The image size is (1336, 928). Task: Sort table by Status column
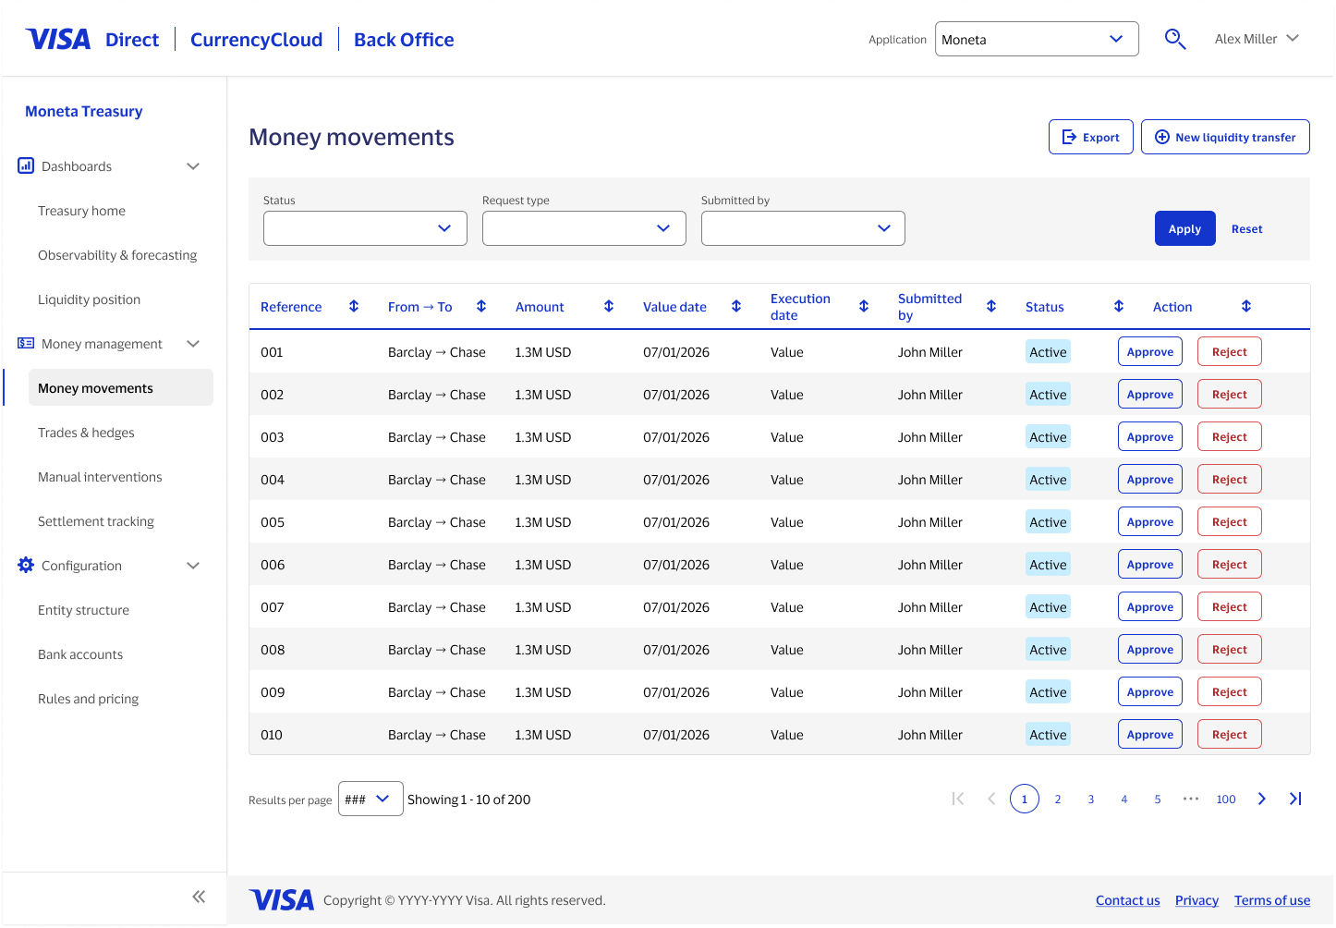point(1119,306)
